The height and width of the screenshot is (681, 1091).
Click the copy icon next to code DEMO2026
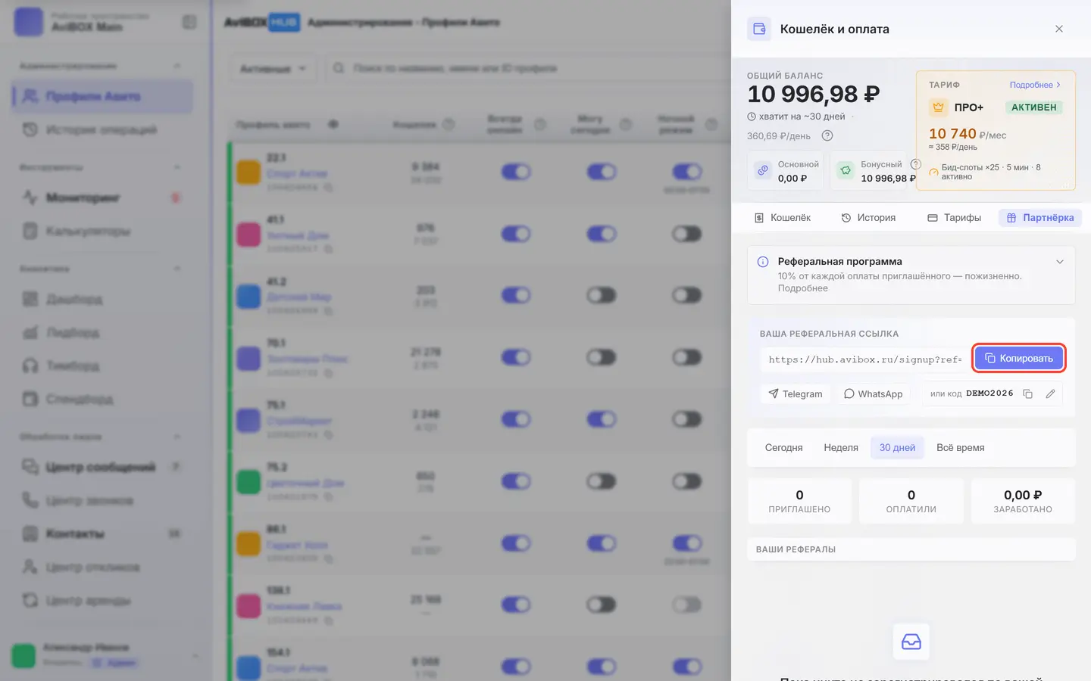[x=1027, y=393]
